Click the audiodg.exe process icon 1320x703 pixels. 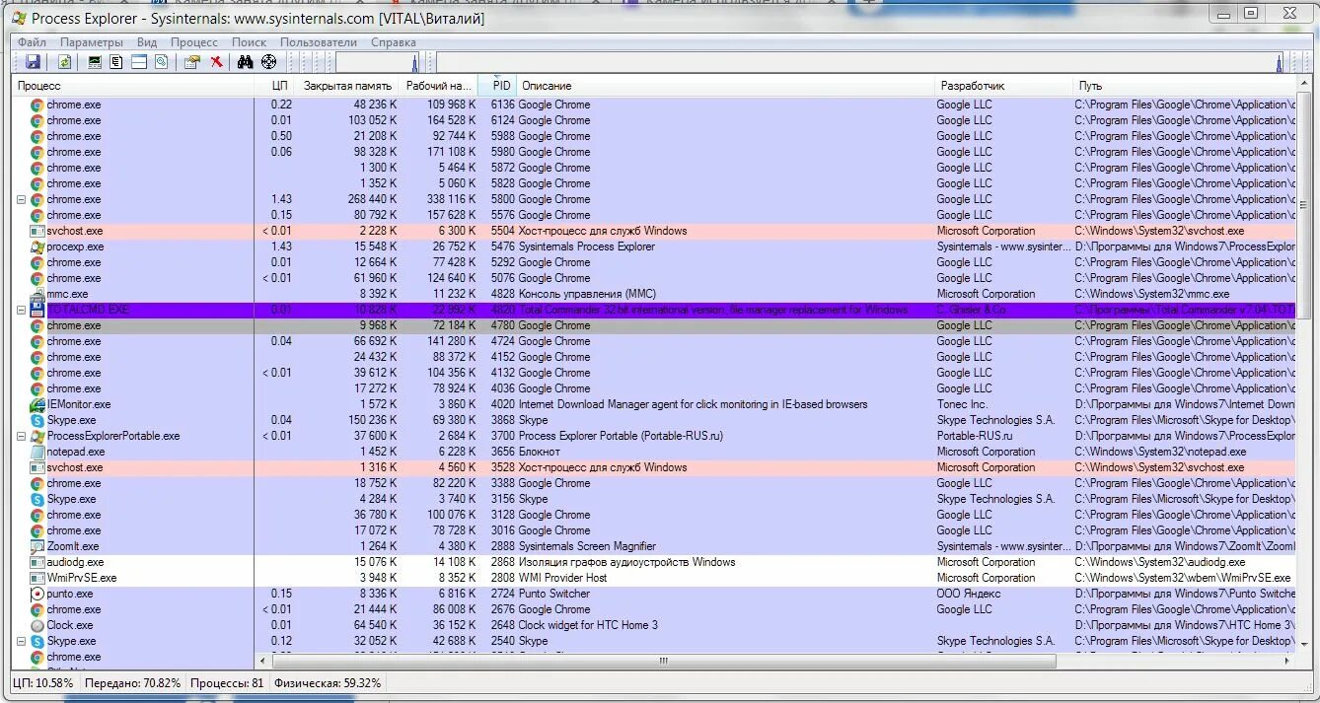[x=37, y=562]
